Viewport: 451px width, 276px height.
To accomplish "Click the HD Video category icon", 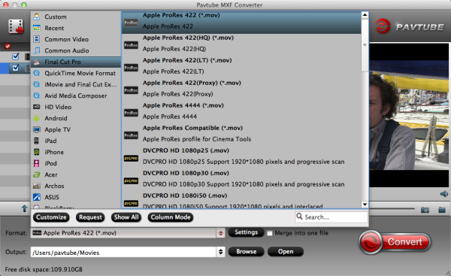I will [x=37, y=107].
